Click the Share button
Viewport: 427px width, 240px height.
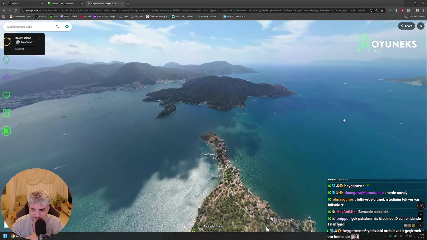tap(406, 26)
